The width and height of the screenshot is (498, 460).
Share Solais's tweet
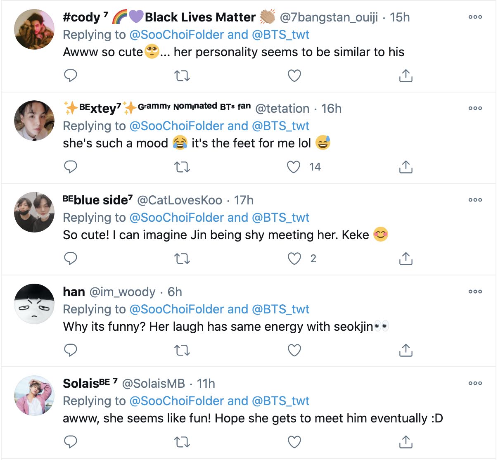(x=406, y=442)
